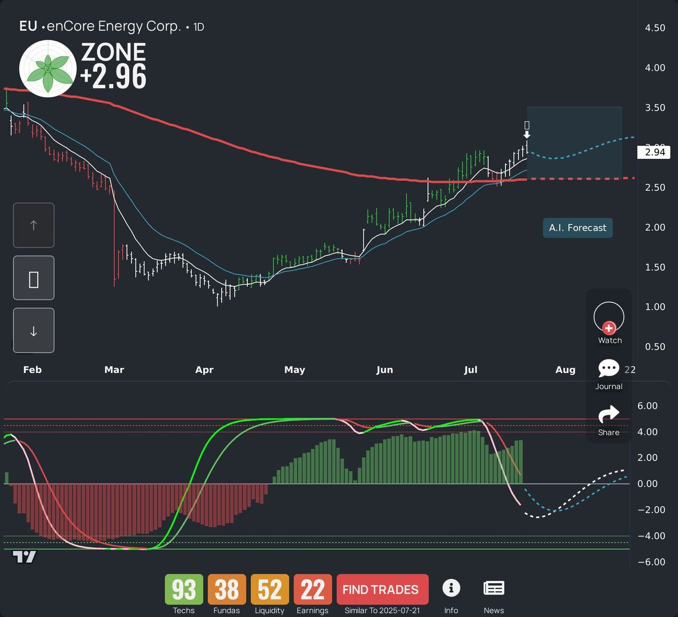678x617 pixels.
Task: Click the 2.94 current price label
Action: coord(654,152)
